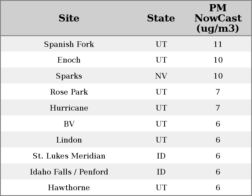The image size is (252, 196).
Task: Click Spanish Fork's PM value of 11
Action: click(218, 44)
